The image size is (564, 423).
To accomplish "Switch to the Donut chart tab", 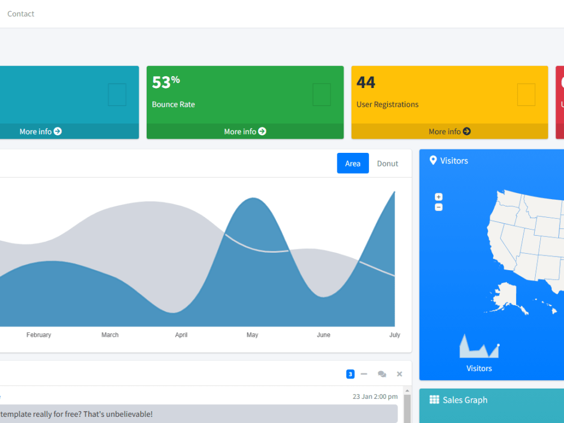I will point(387,164).
